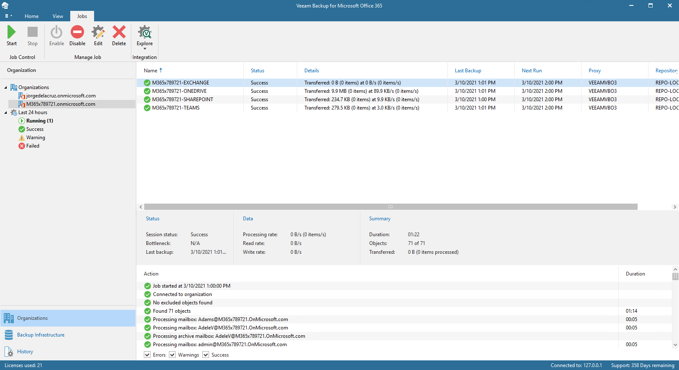Open the application main menu button
The width and height of the screenshot is (679, 370).
point(8,16)
